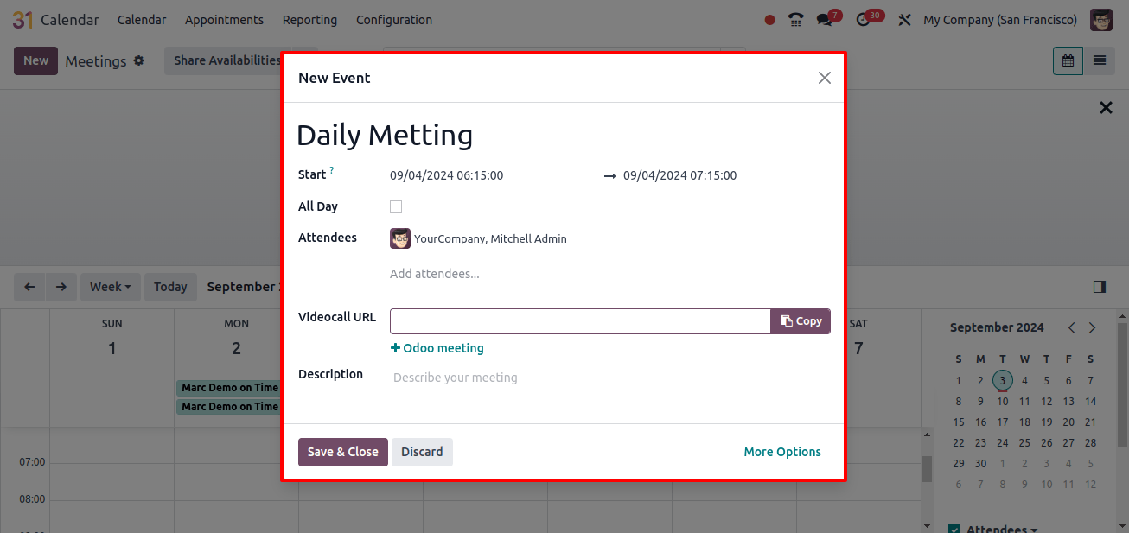This screenshot has width=1129, height=533.
Task: Select September 10 in mini calendar
Action: (x=1002, y=401)
